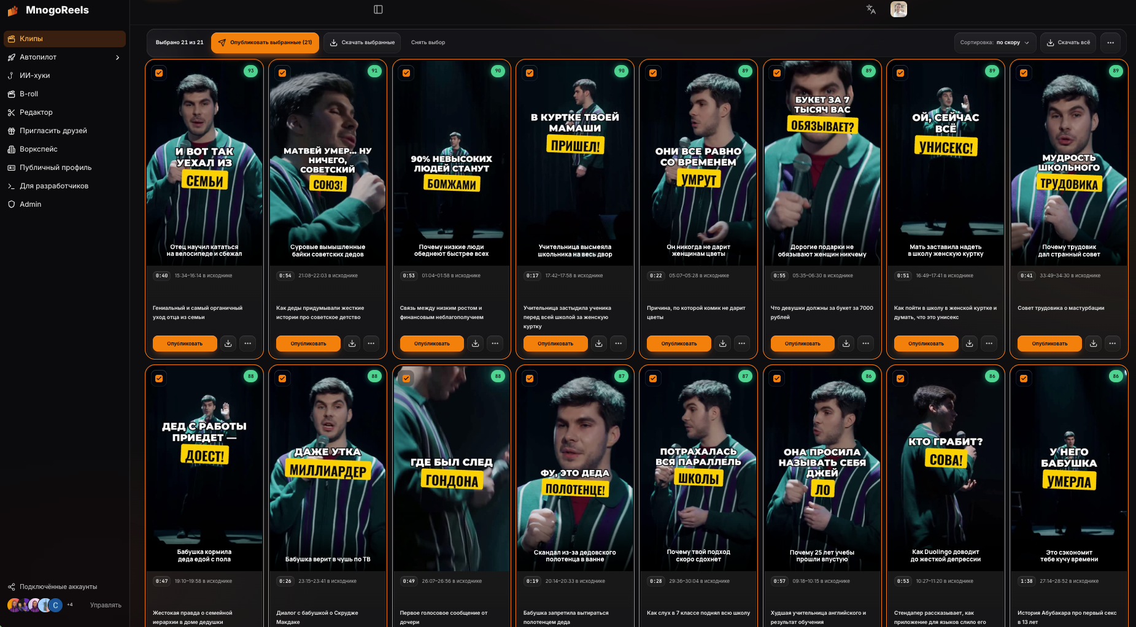Click 'Снять выбор' to clear selection
The height and width of the screenshot is (627, 1136).
(428, 42)
